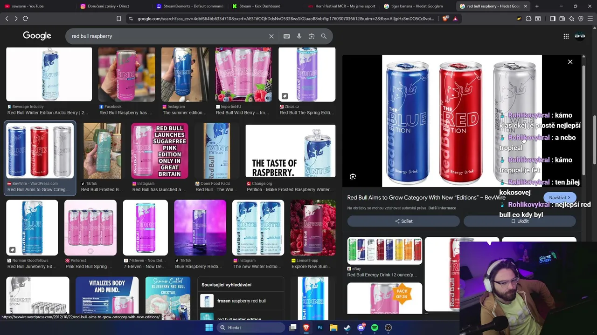597x335 pixels.
Task: Open the Google account avatar
Action: click(580, 36)
